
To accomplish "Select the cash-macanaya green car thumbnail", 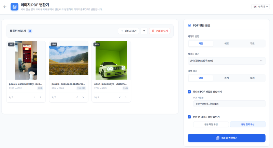I will tap(111, 60).
